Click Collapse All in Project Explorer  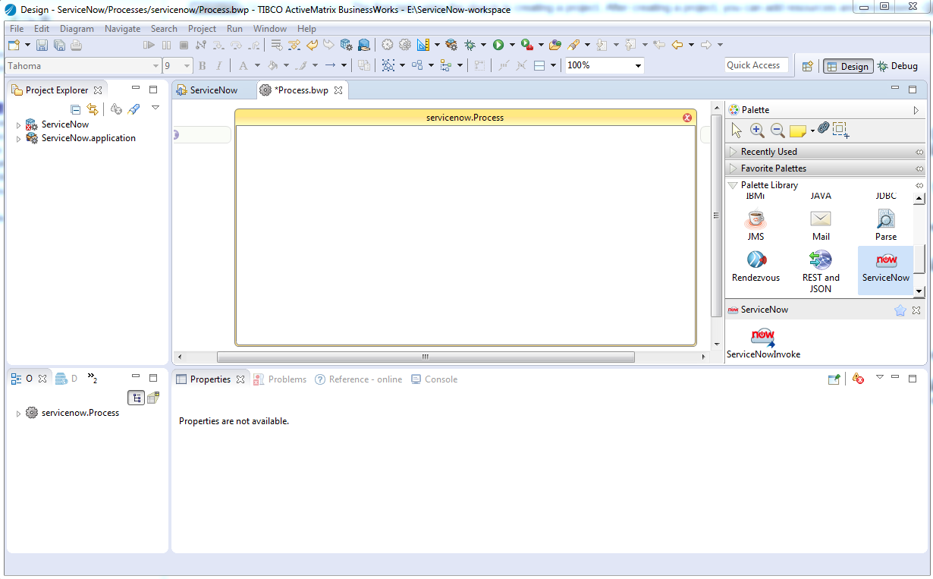[x=75, y=109]
